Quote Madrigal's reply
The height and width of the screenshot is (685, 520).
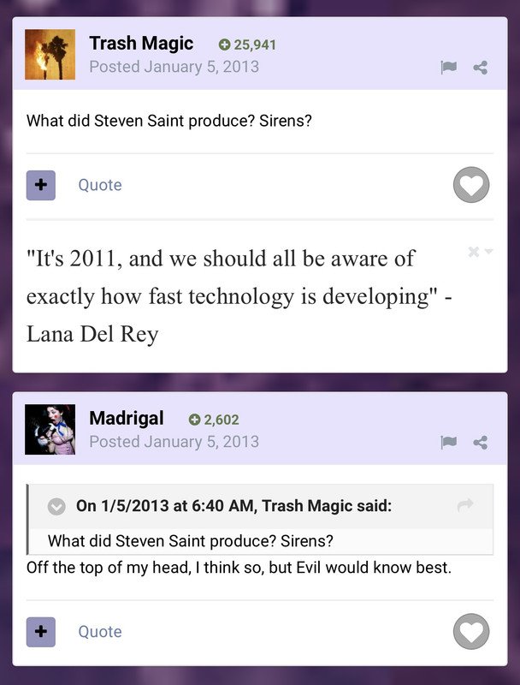pos(100,631)
